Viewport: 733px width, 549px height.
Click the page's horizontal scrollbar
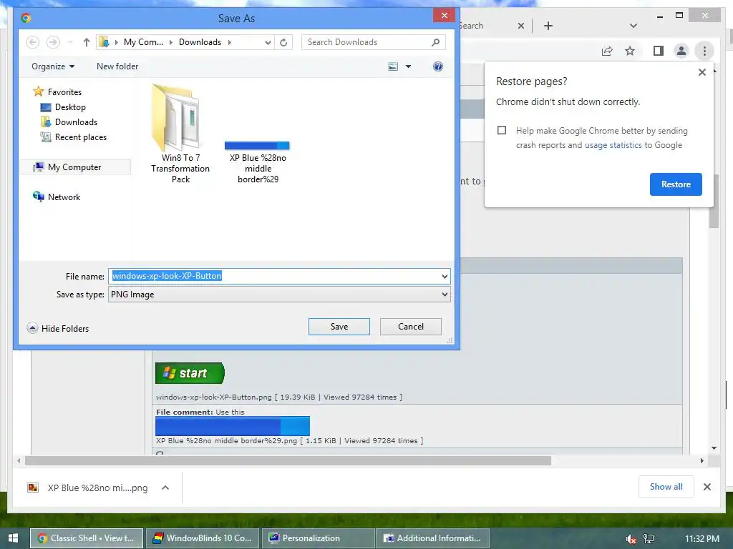pyautogui.click(x=288, y=461)
